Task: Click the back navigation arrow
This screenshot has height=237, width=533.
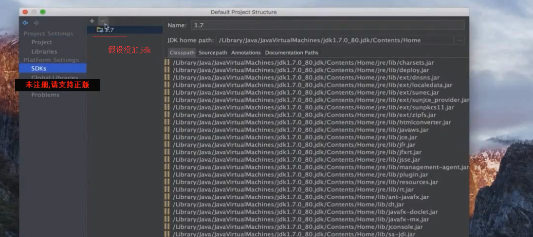Action: pos(25,23)
